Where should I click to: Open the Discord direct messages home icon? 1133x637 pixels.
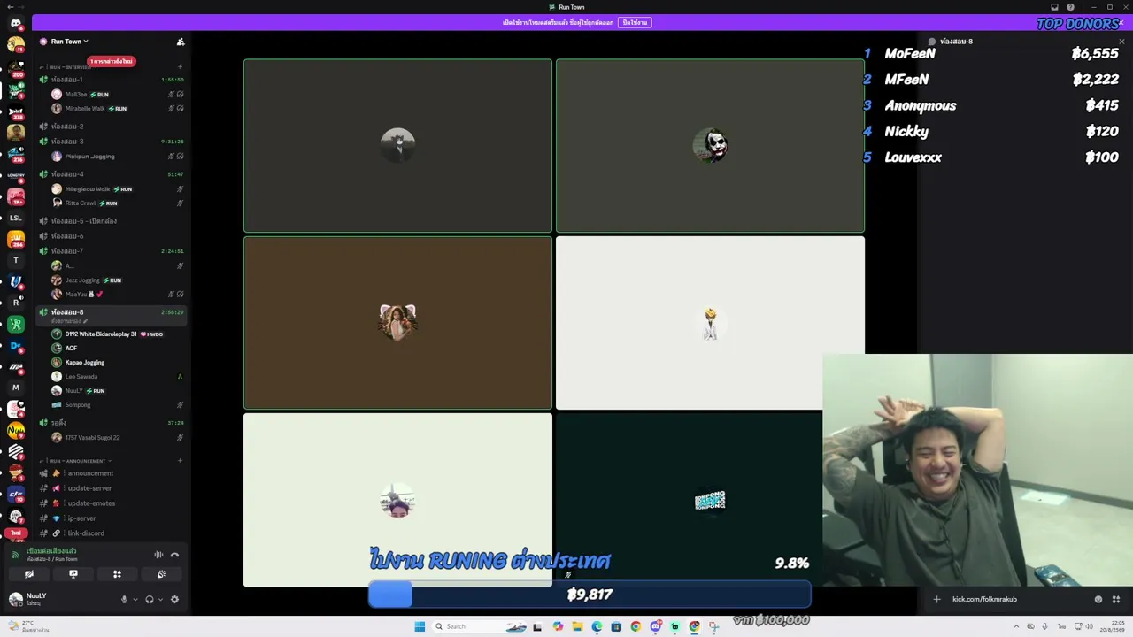(15, 23)
